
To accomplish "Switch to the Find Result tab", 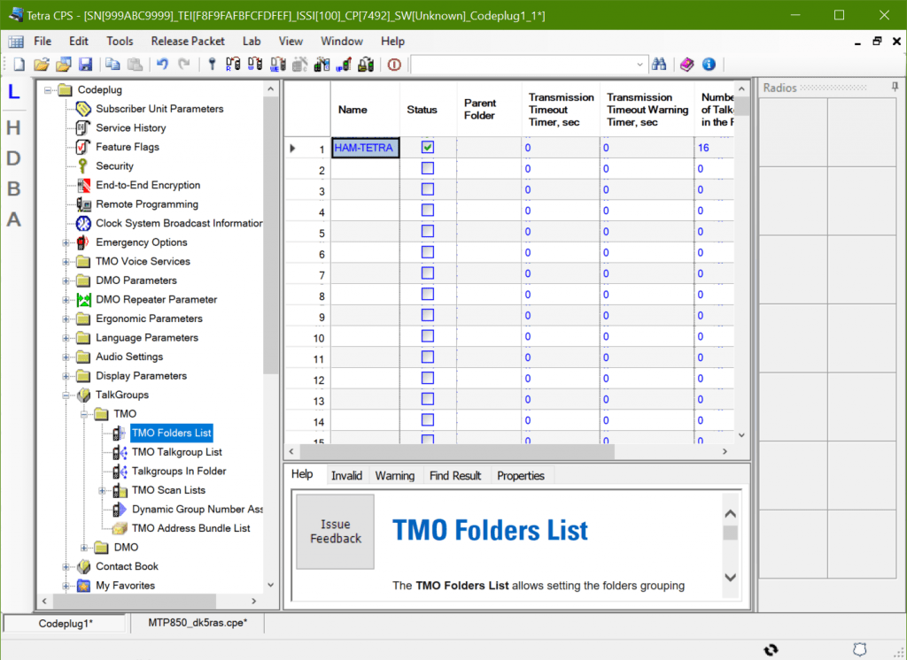I will (x=455, y=476).
